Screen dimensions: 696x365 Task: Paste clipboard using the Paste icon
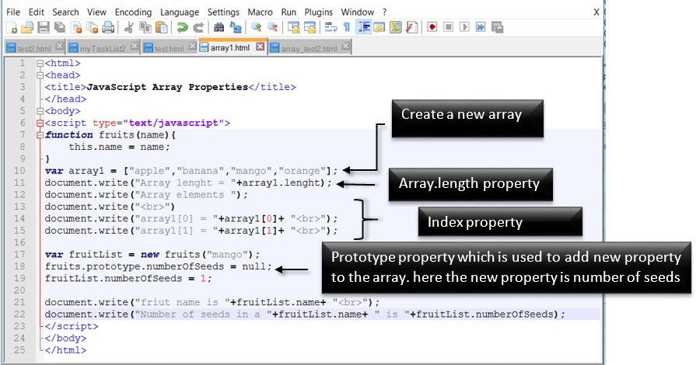coord(162,27)
